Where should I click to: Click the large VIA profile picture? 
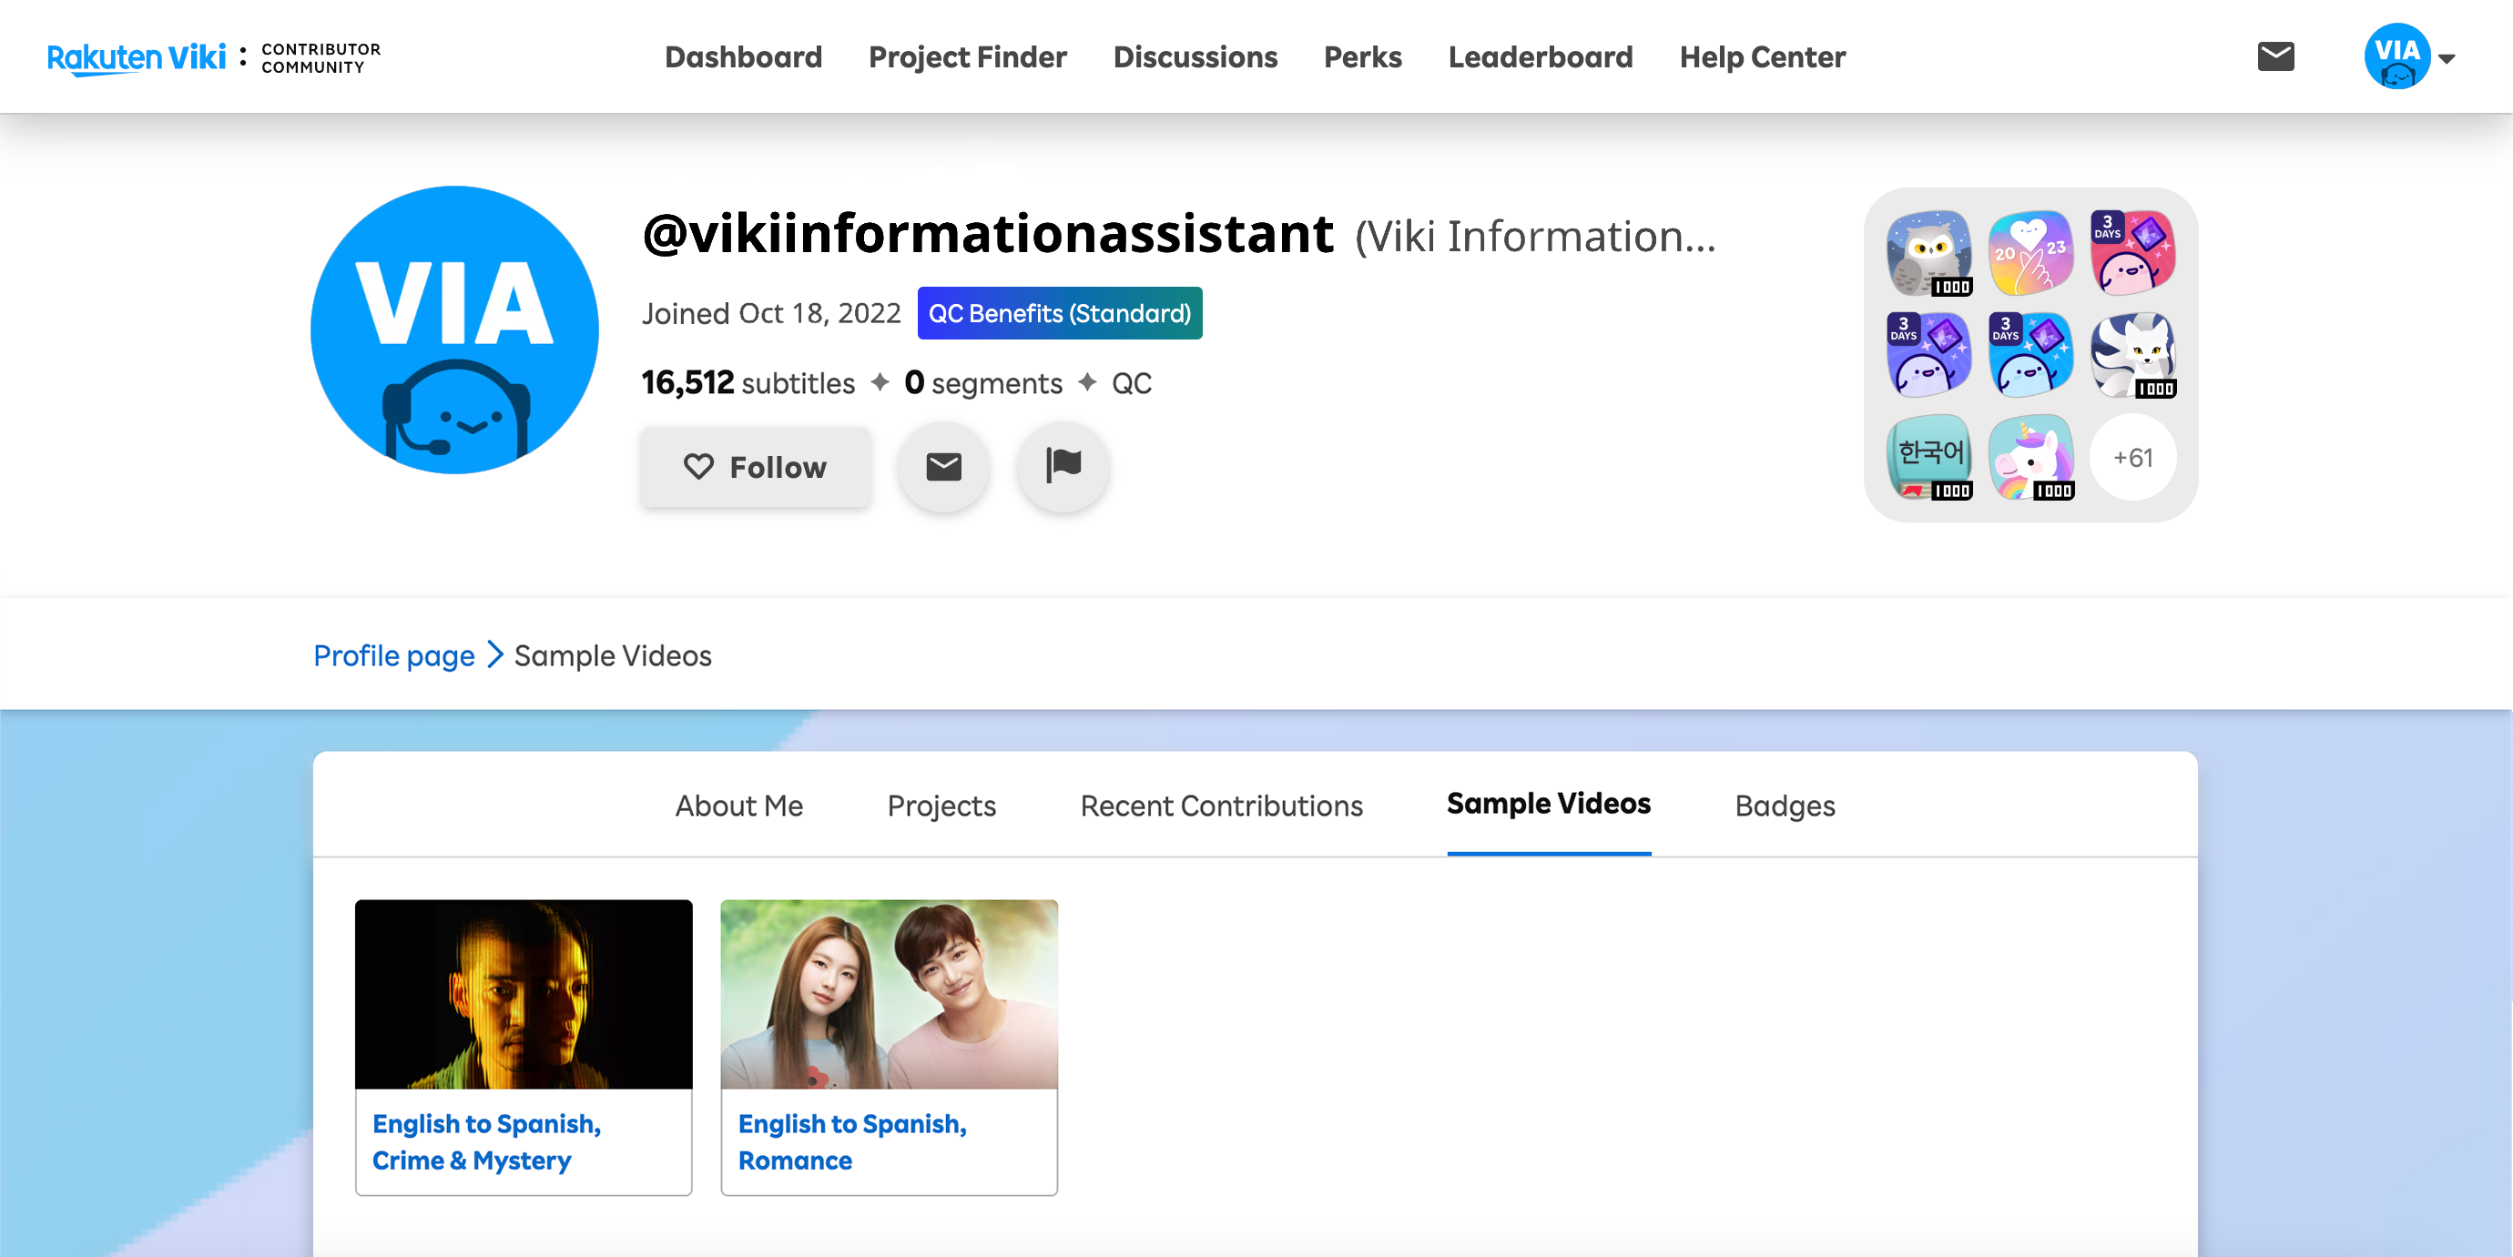(454, 329)
